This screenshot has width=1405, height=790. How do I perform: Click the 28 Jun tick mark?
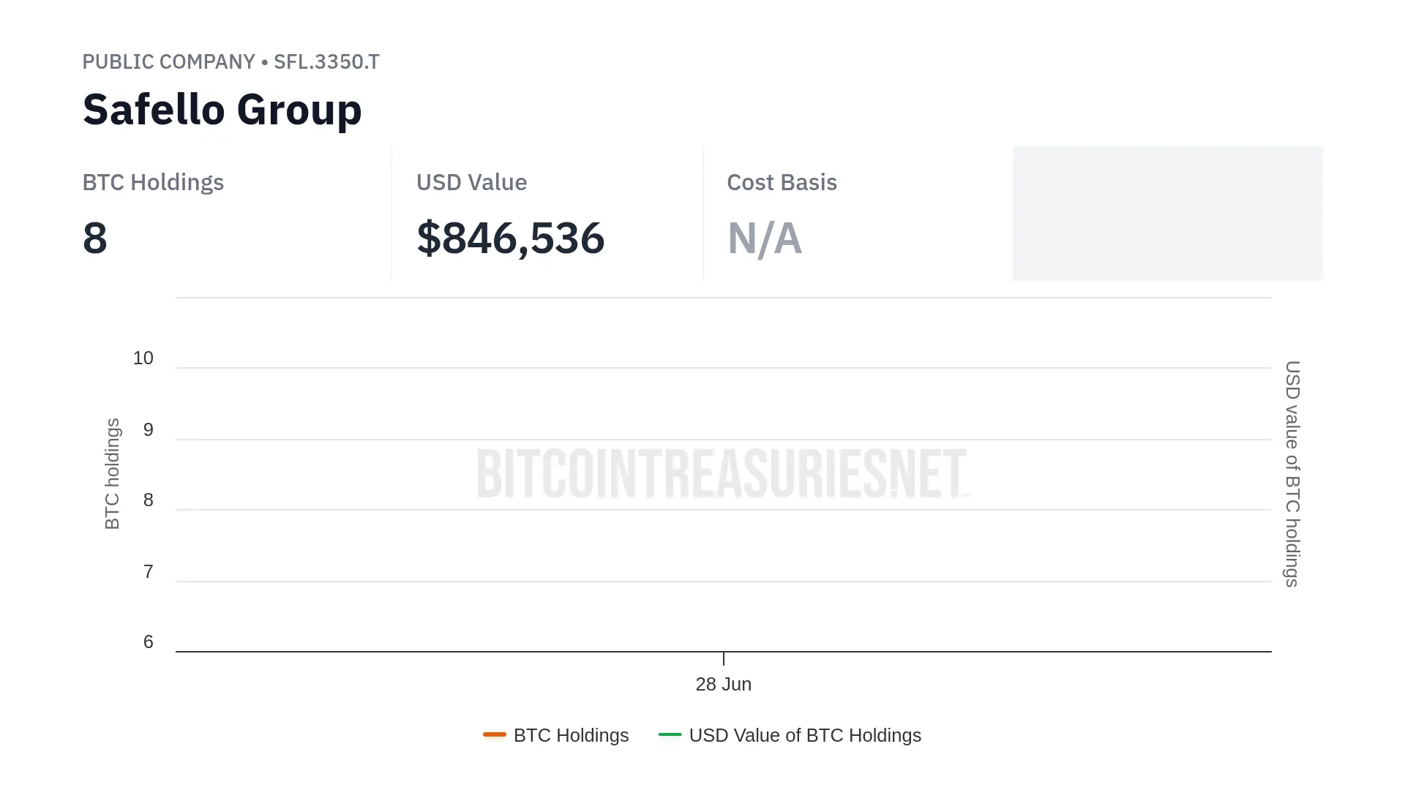click(x=724, y=658)
